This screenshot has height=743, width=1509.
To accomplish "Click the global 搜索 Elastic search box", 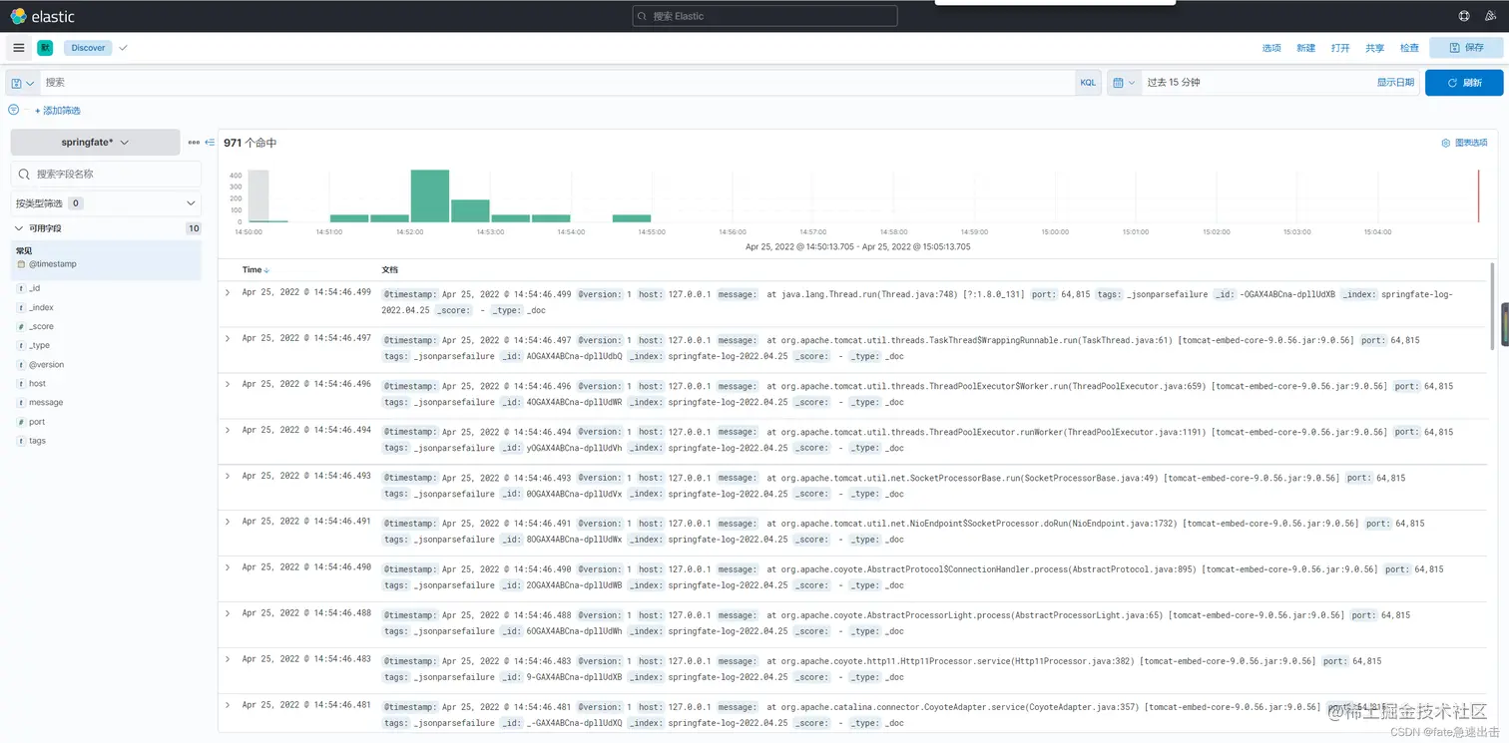I will pyautogui.click(x=764, y=16).
